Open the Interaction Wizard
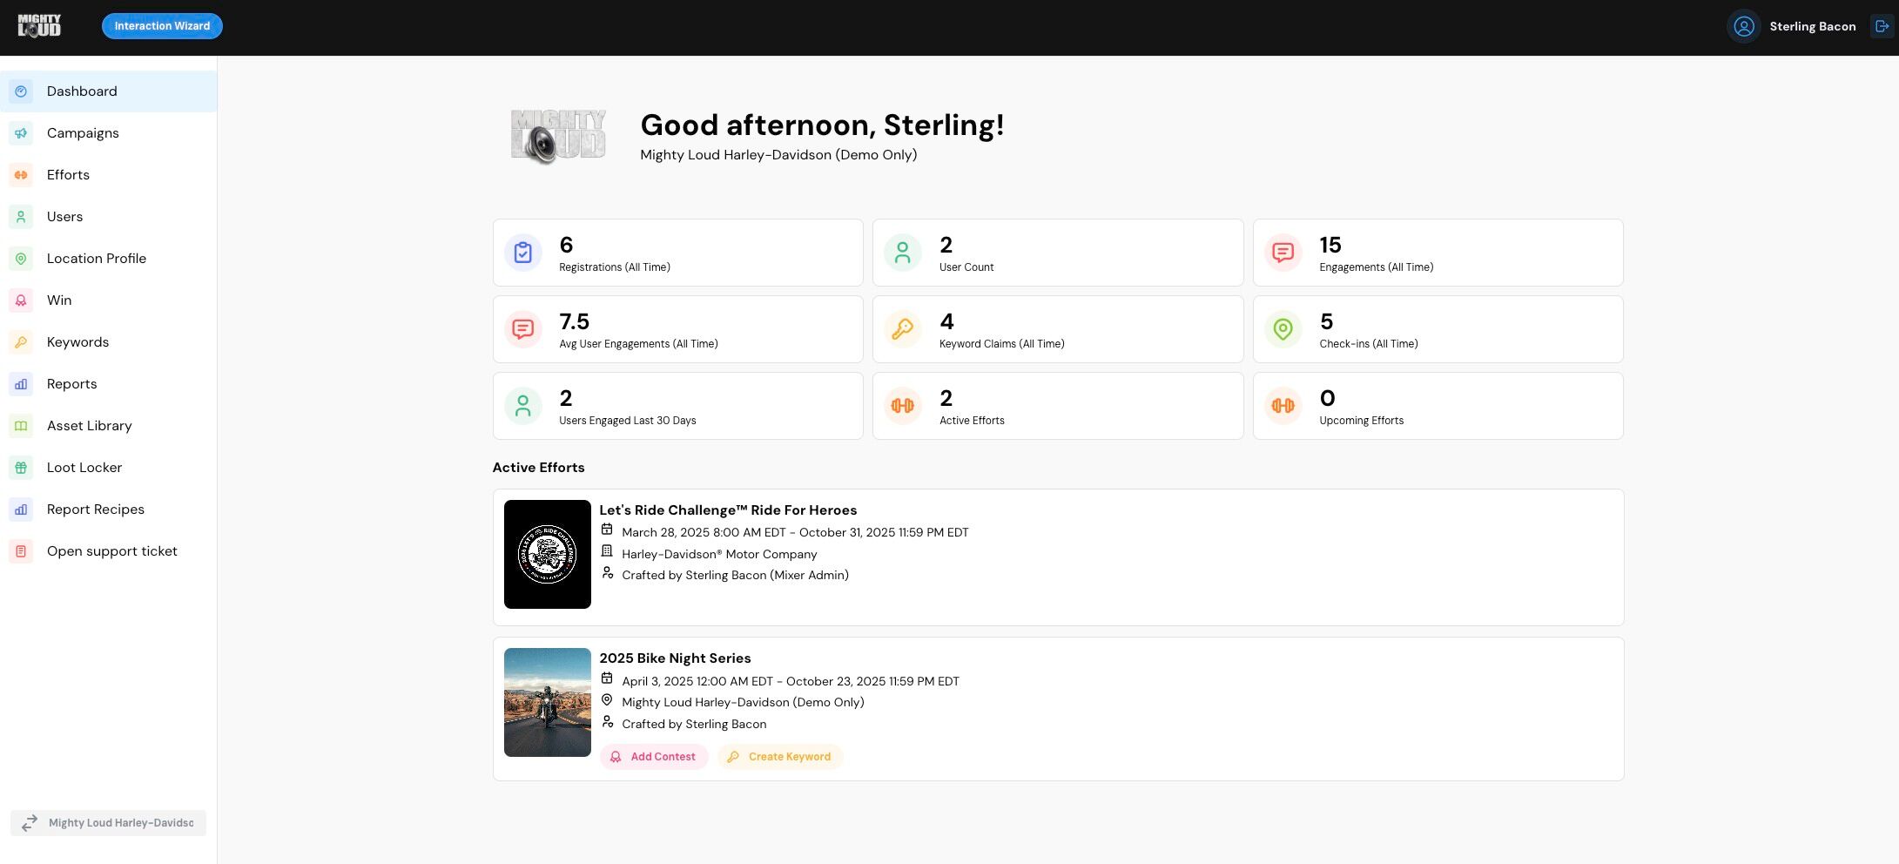 pos(162,26)
